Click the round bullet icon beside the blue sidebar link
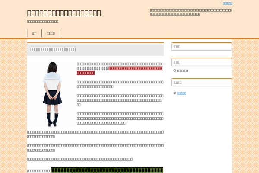The image size is (259, 173). (x=174, y=93)
